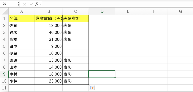Select column C header
Image resolution: width=193 pixels, height=92 pixels.
pos(76,11)
